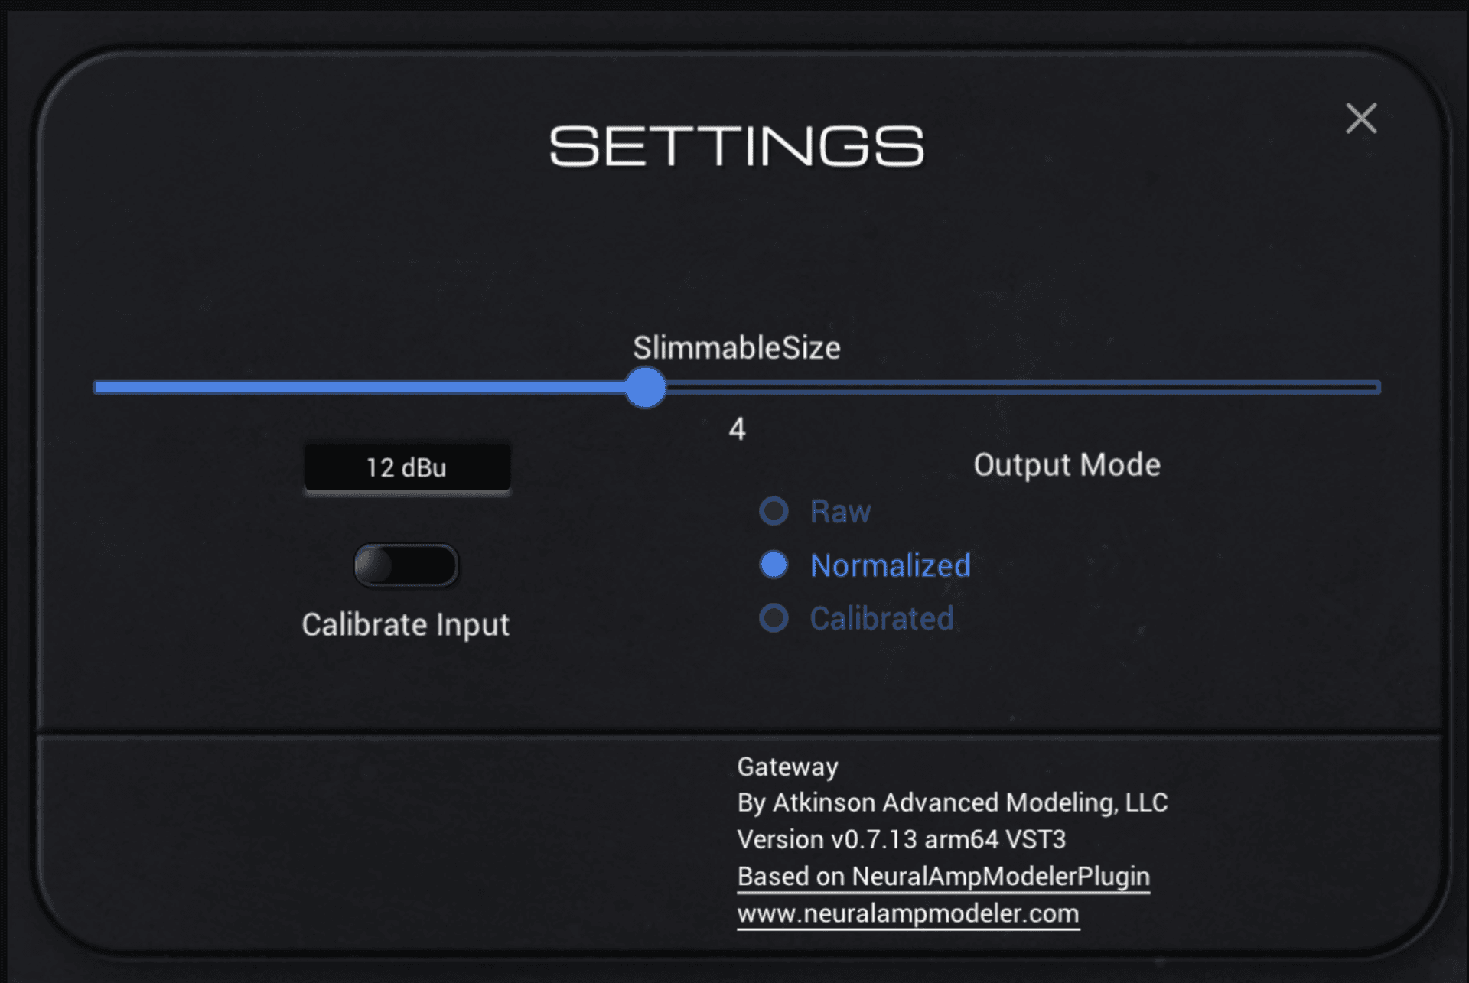Click the value 4 below the slider
Viewport: 1469px width, 983px height.
pos(736,431)
